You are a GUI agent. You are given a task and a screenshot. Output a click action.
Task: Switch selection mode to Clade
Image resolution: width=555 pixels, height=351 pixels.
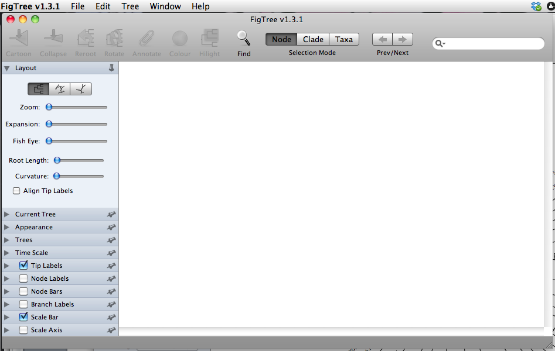[x=313, y=39]
